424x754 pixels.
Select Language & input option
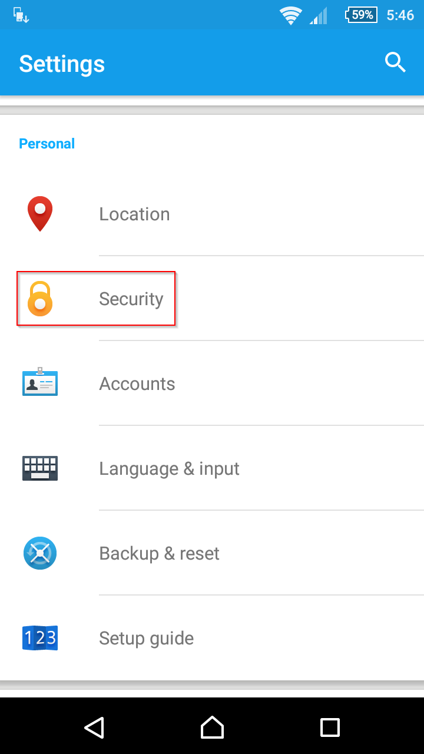[212, 468]
